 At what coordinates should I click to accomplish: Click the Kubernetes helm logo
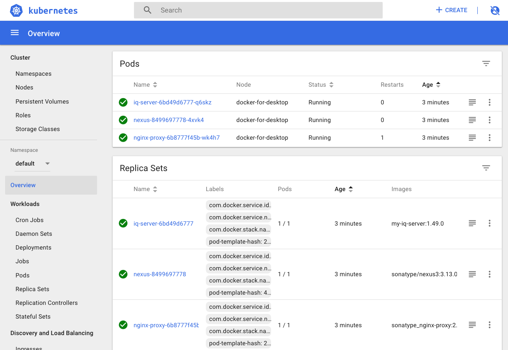coord(16,10)
